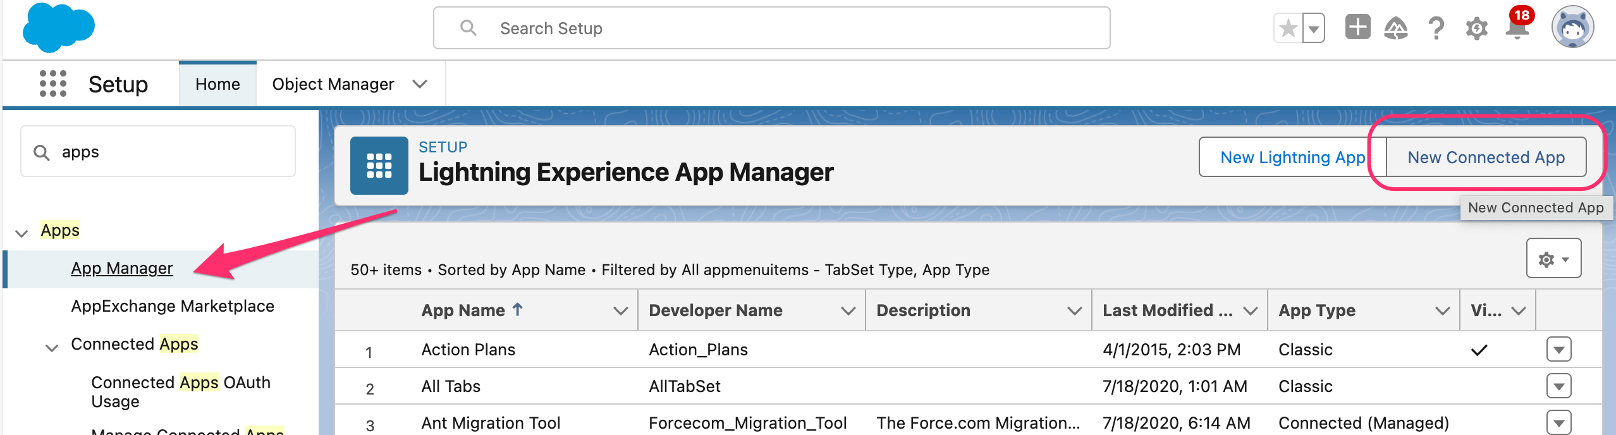Click the Action Plans app name cell

click(468, 349)
